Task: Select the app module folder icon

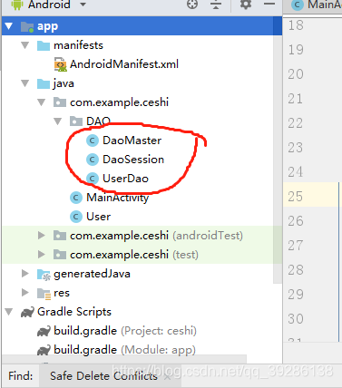Action: tap(27, 27)
